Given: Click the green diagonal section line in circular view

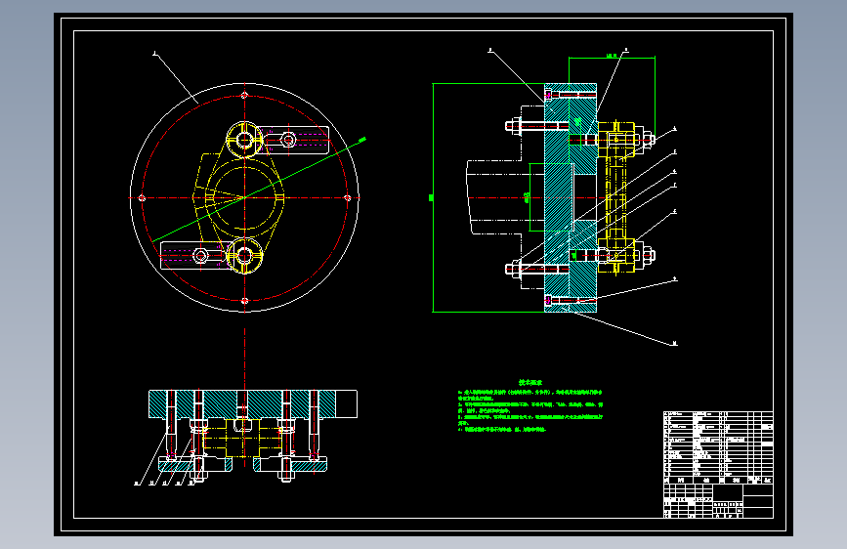Looking at the screenshot, I should [259, 190].
